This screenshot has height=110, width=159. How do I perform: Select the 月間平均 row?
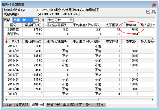(x=79, y=34)
